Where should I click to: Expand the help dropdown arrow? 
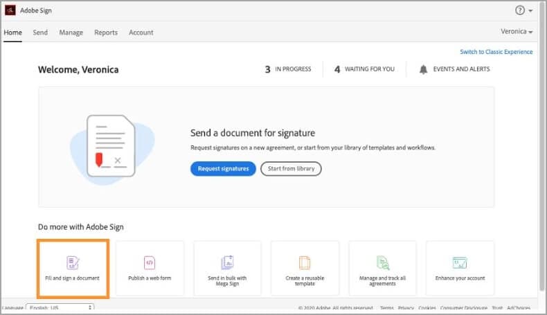pos(530,11)
